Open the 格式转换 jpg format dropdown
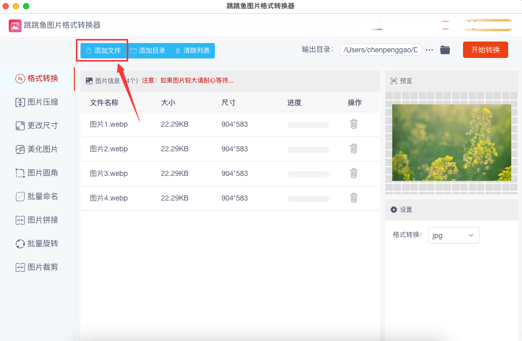Screen dimensions: 522x341 453,235
